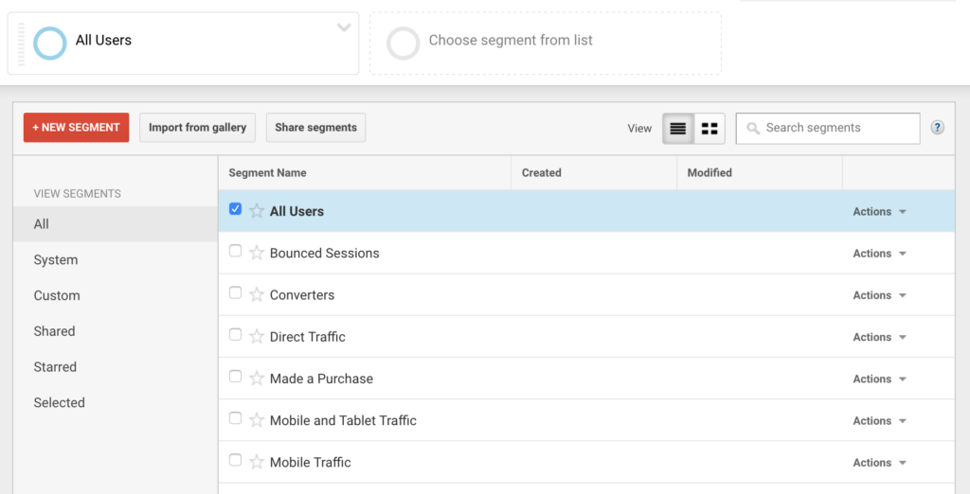This screenshot has height=494, width=970.
Task: Show All segments in sidebar
Action: 115,224
